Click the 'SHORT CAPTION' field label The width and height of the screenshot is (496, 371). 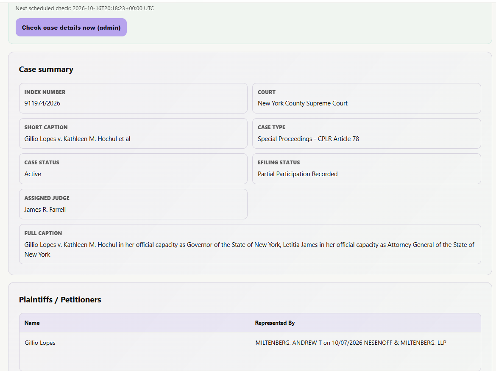(46, 127)
